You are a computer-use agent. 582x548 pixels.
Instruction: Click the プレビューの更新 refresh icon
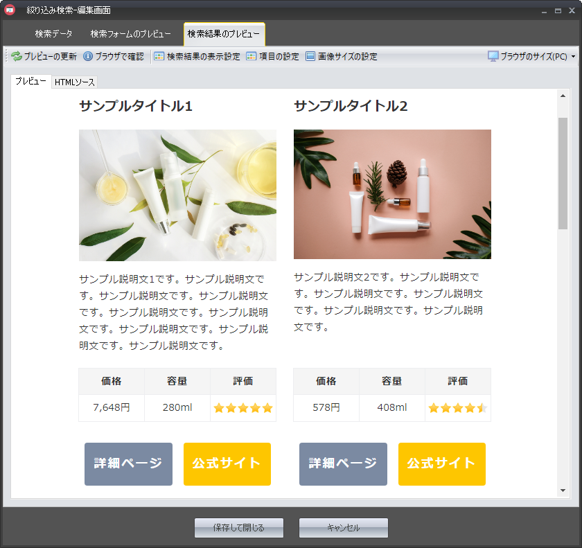coord(17,57)
